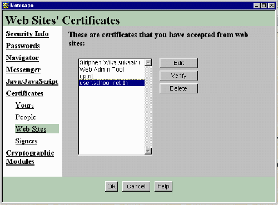Delete the selected certificate
This screenshot has height=205, width=278.
[x=178, y=88]
